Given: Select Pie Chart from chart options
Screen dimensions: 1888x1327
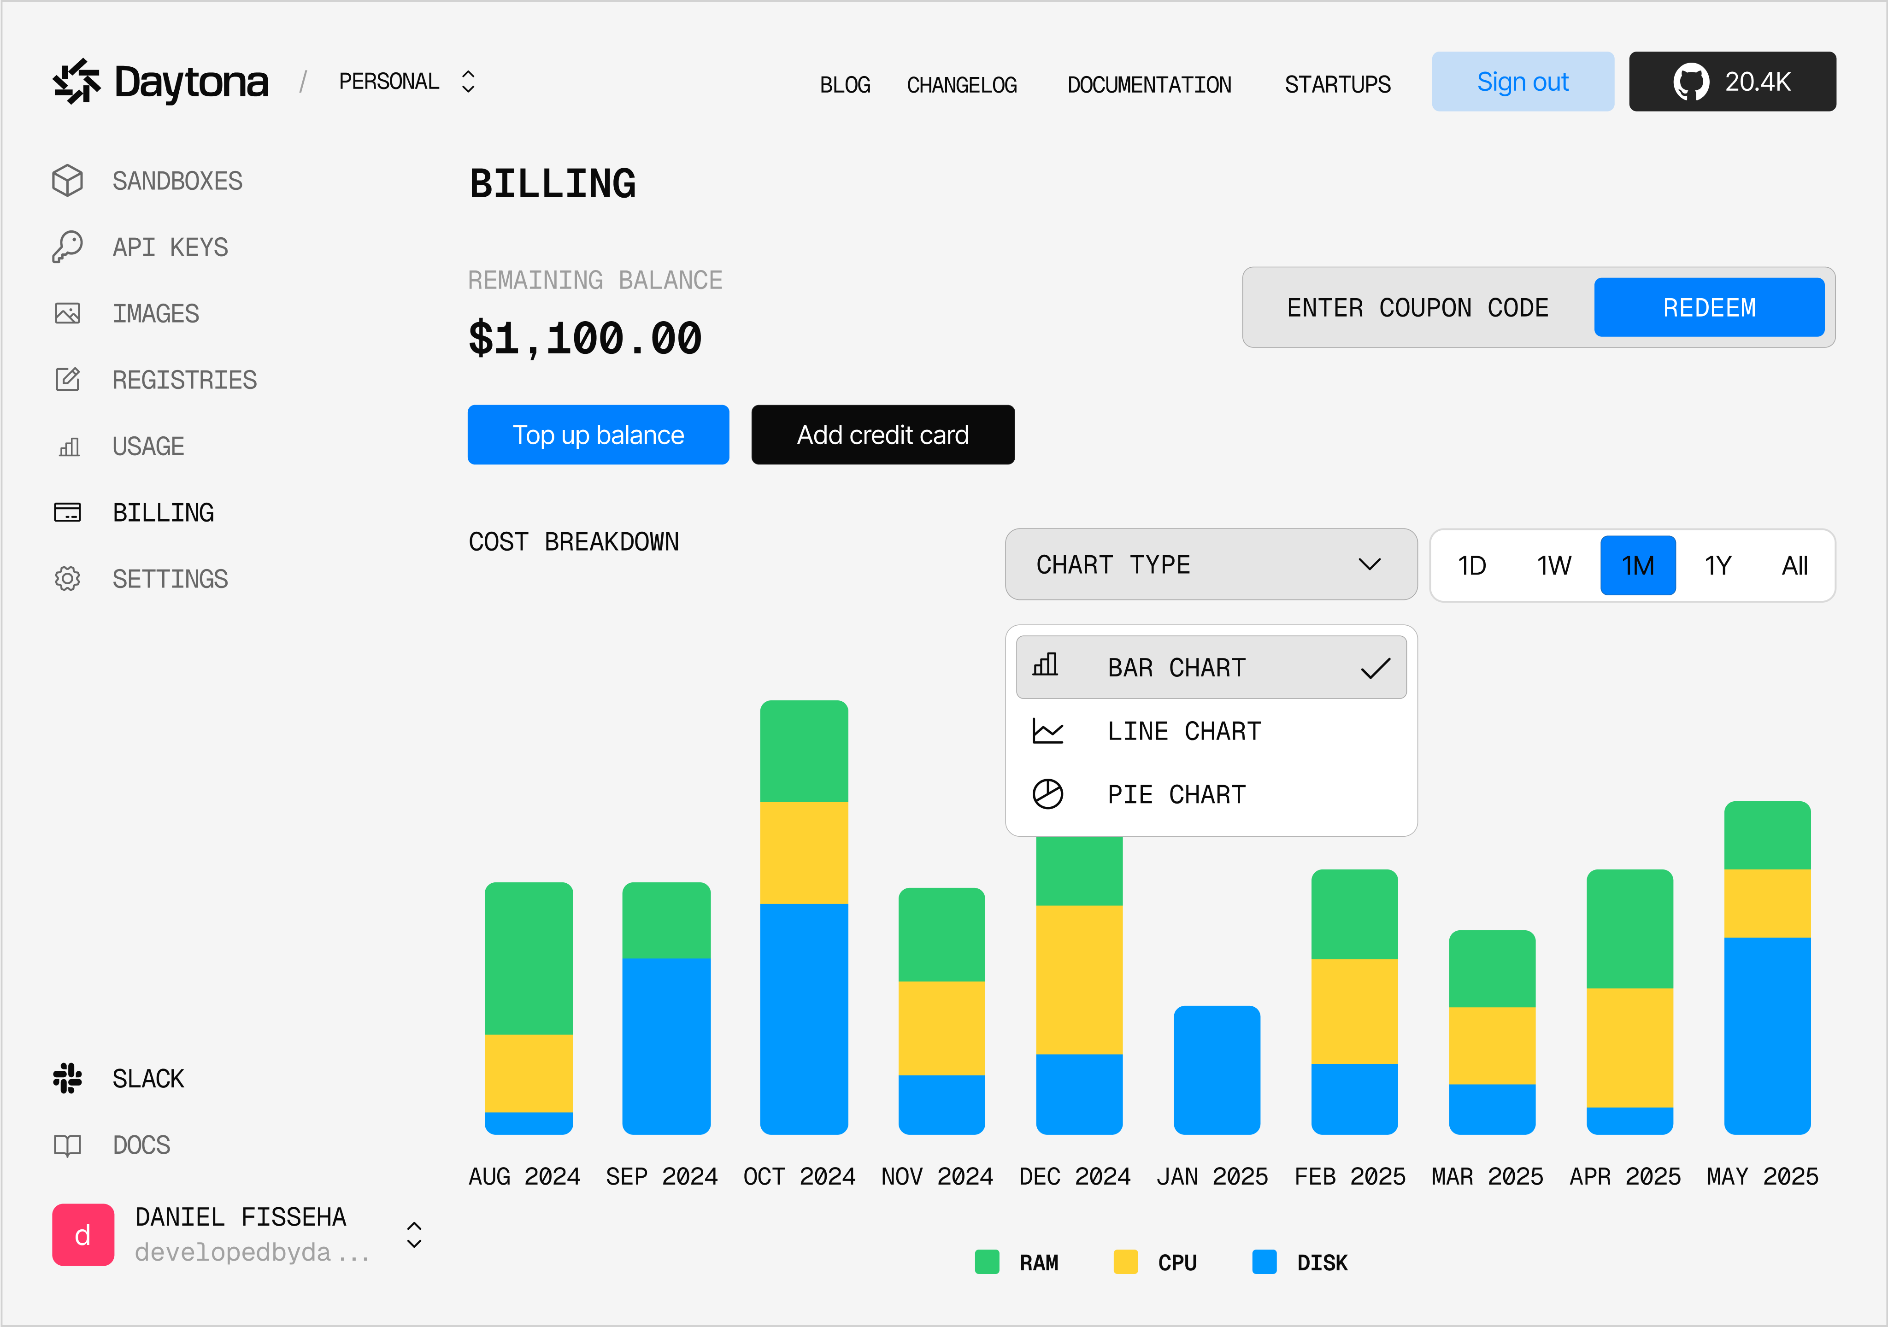Looking at the screenshot, I should (1176, 793).
